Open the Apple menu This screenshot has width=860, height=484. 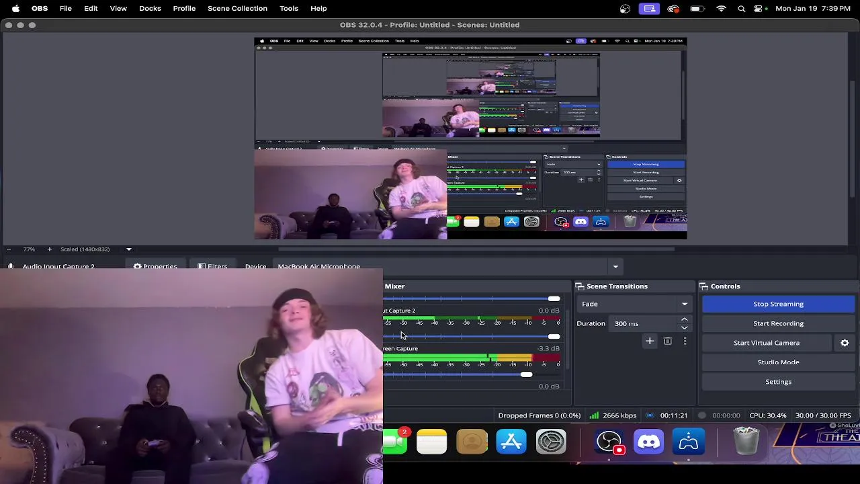point(15,8)
